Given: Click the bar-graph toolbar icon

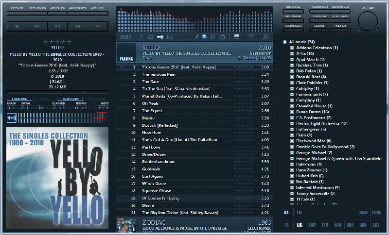Looking at the screenshot, I should [170, 37].
